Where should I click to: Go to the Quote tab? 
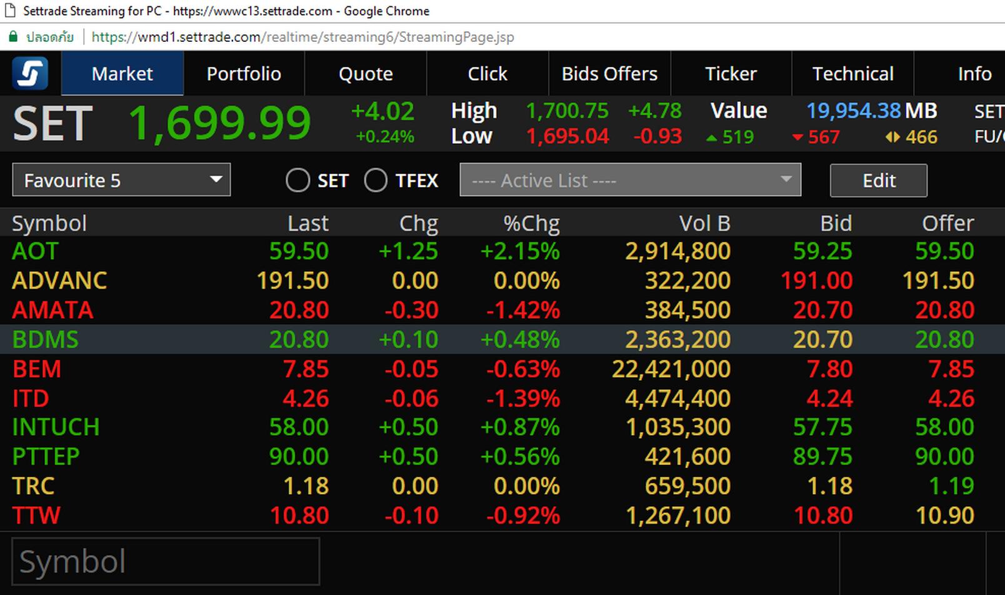(x=366, y=73)
